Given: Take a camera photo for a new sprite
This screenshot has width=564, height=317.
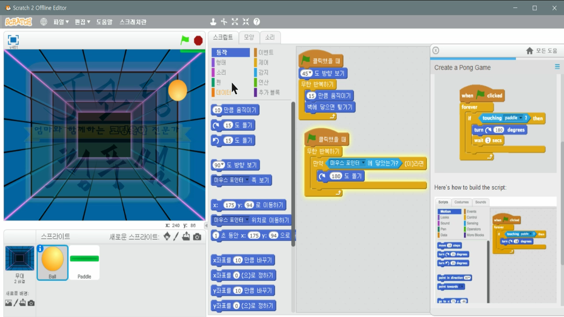Looking at the screenshot, I should click(x=196, y=236).
